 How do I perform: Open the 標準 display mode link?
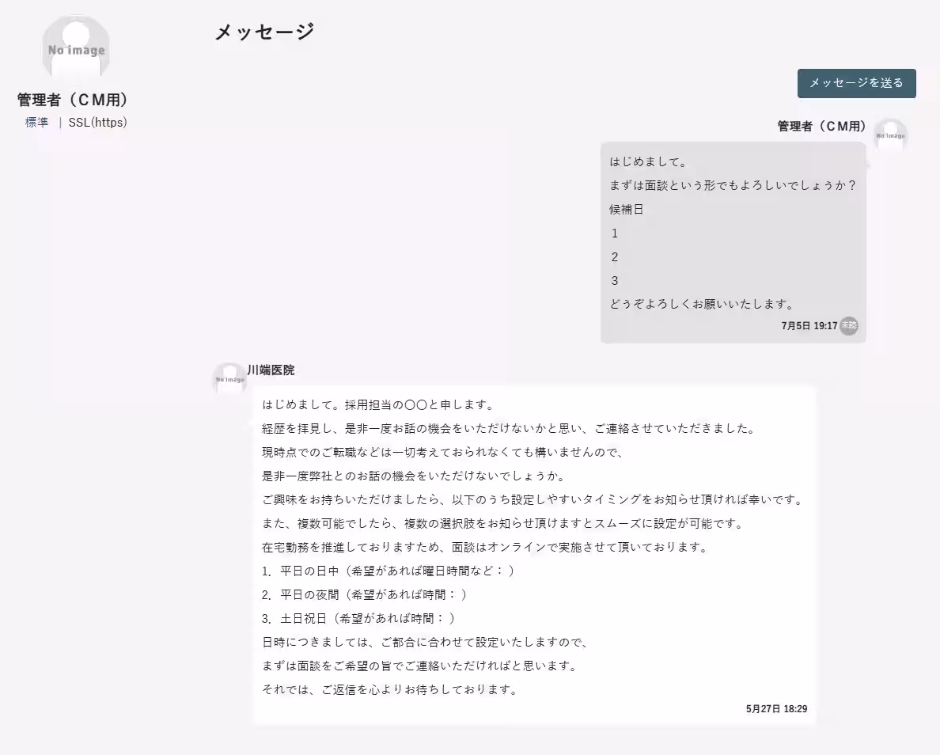coord(36,123)
